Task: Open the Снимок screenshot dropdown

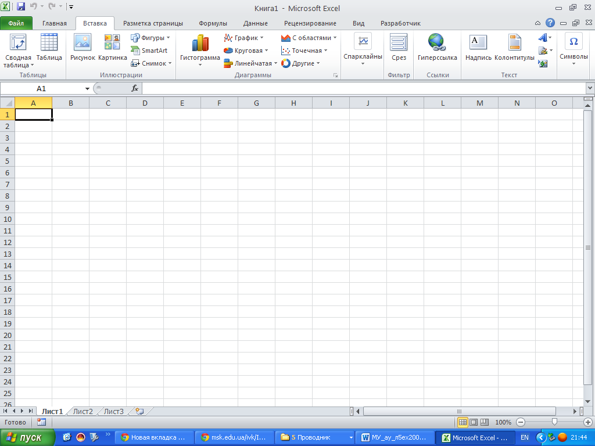Action: click(x=170, y=63)
